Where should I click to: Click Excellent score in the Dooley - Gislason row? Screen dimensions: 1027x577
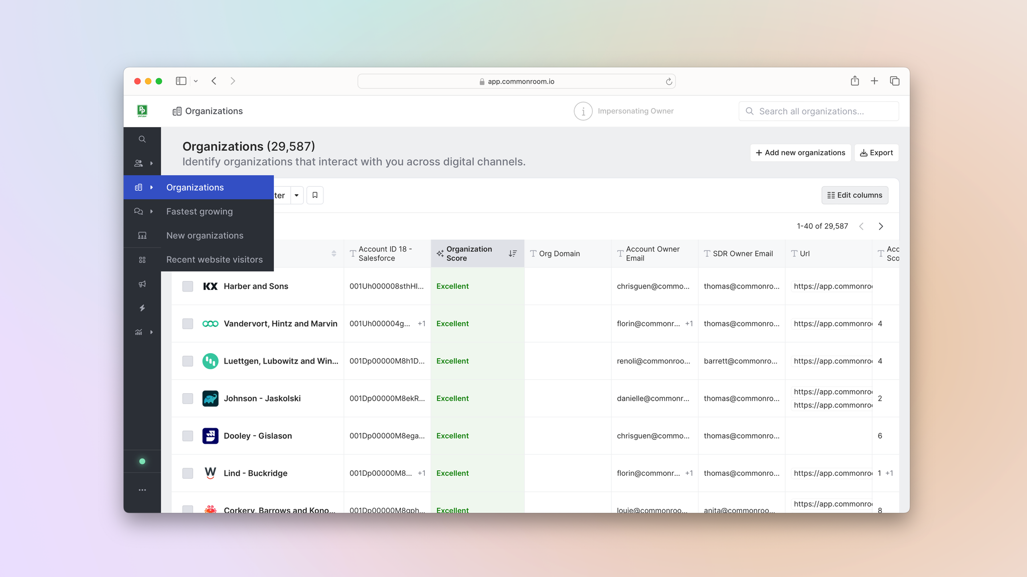pos(452,436)
